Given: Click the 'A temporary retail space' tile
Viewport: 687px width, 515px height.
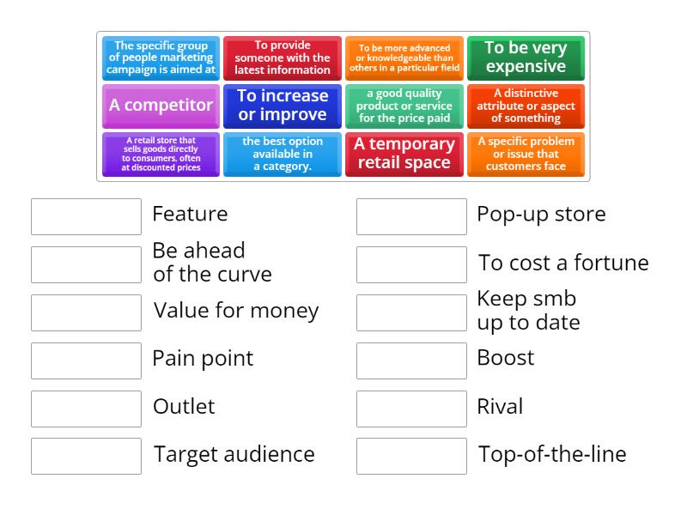Looking at the screenshot, I should pos(404,154).
